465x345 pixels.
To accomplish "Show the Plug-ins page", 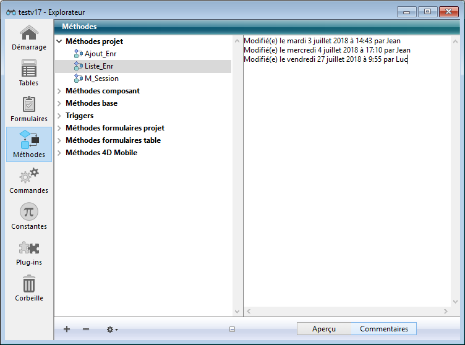I will click(28, 252).
